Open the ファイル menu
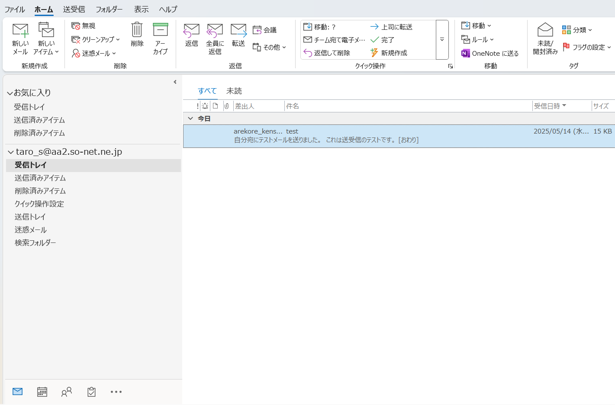This screenshot has width=615, height=405. click(x=15, y=9)
